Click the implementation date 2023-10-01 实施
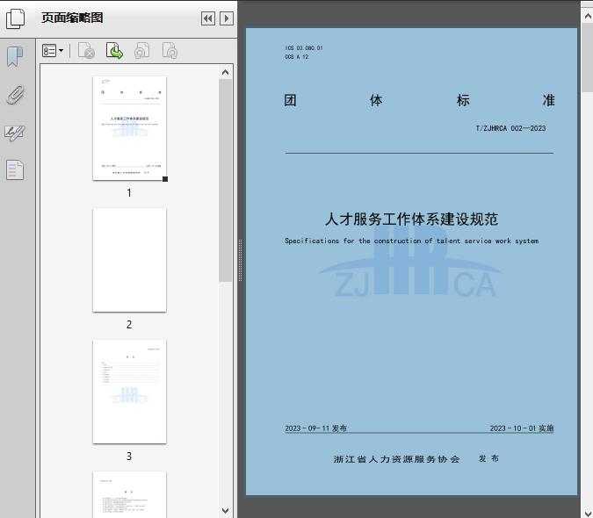593x518 pixels. click(x=522, y=428)
